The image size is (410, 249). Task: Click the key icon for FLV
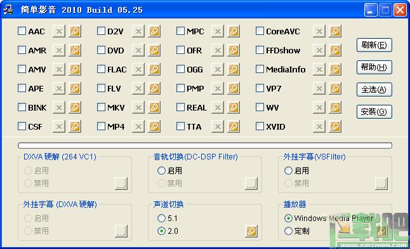(154, 88)
